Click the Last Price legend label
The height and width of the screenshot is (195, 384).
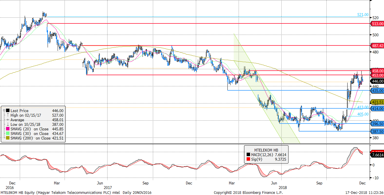[19, 111]
